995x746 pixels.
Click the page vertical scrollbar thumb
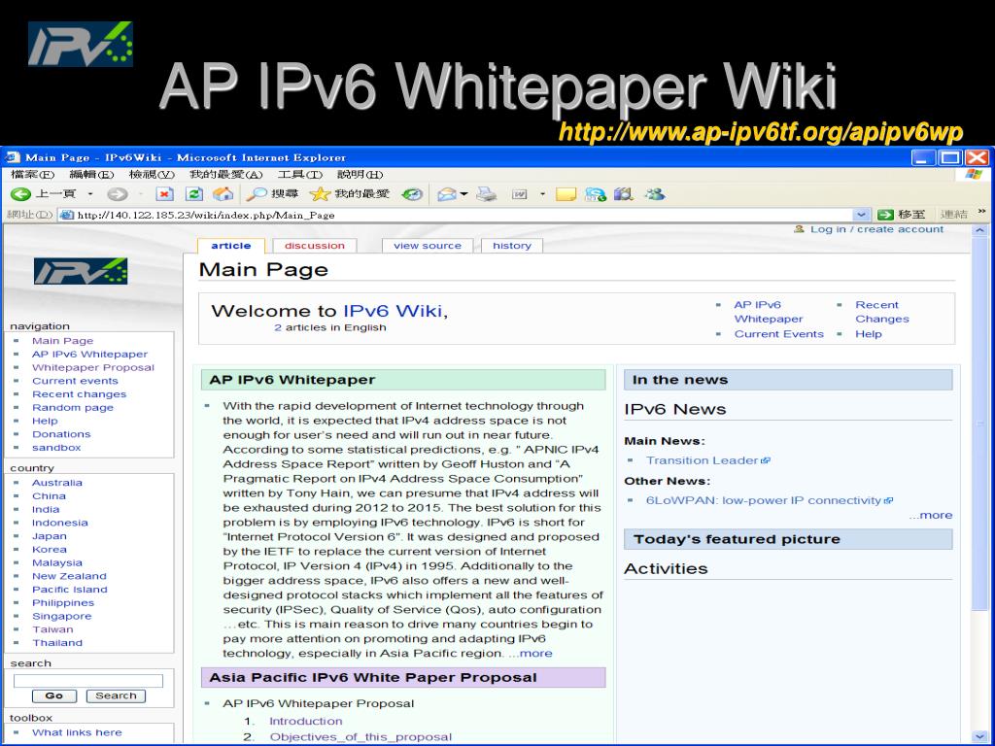click(x=979, y=424)
